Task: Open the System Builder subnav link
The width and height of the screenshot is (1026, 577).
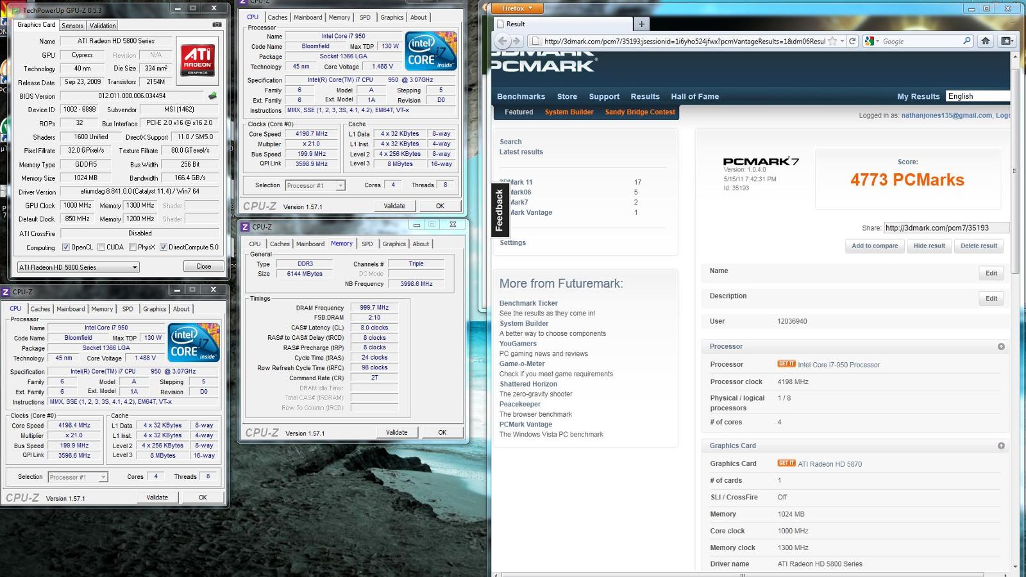Action: tap(569, 112)
